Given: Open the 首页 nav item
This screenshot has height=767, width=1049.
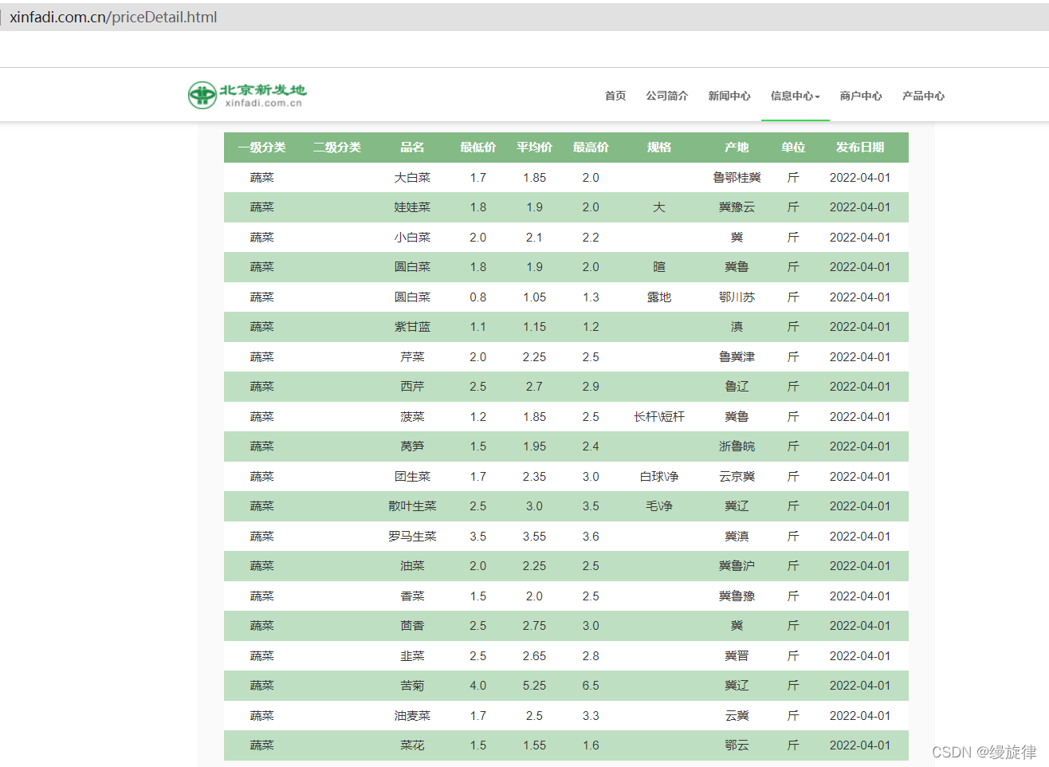Looking at the screenshot, I should click(x=615, y=96).
